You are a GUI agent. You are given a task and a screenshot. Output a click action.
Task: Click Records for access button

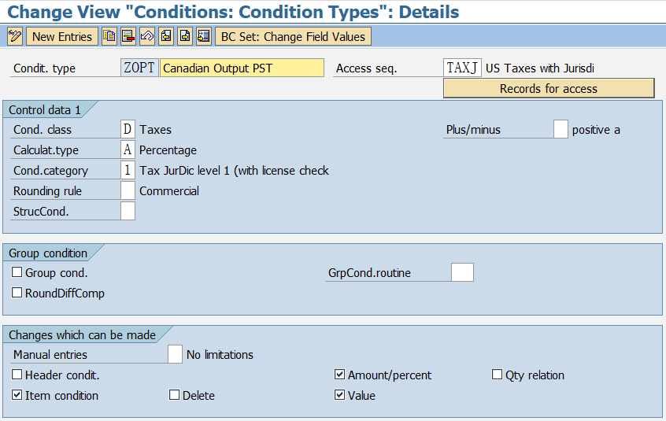click(549, 88)
